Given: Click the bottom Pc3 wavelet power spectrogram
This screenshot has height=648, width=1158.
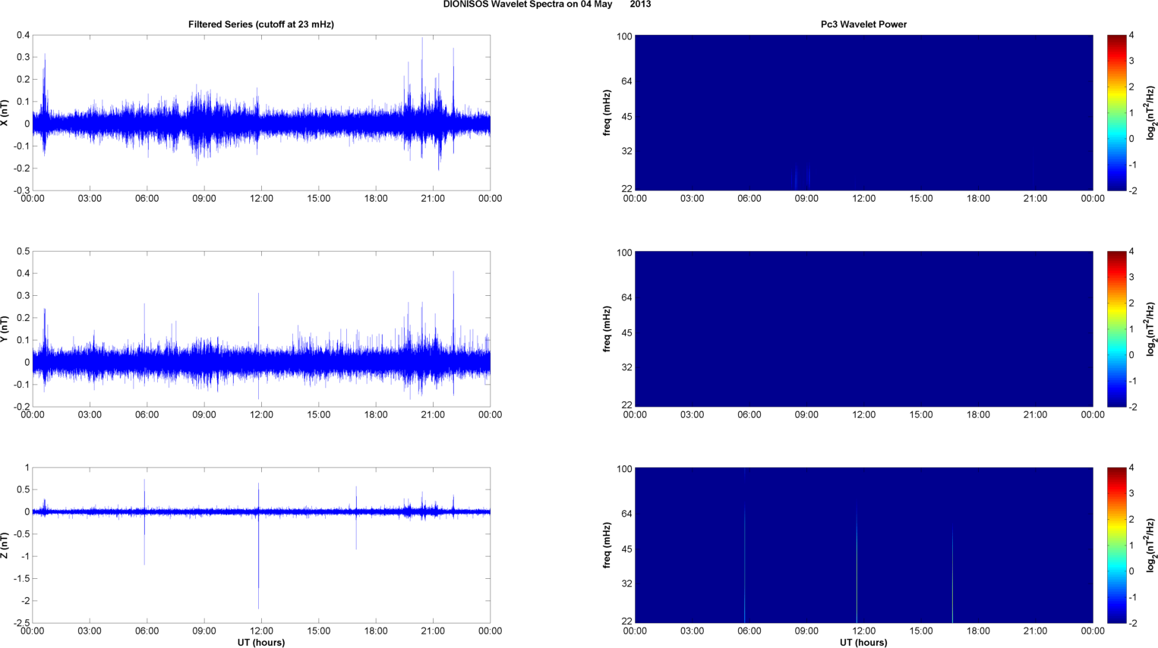Looking at the screenshot, I should pyautogui.click(x=863, y=545).
